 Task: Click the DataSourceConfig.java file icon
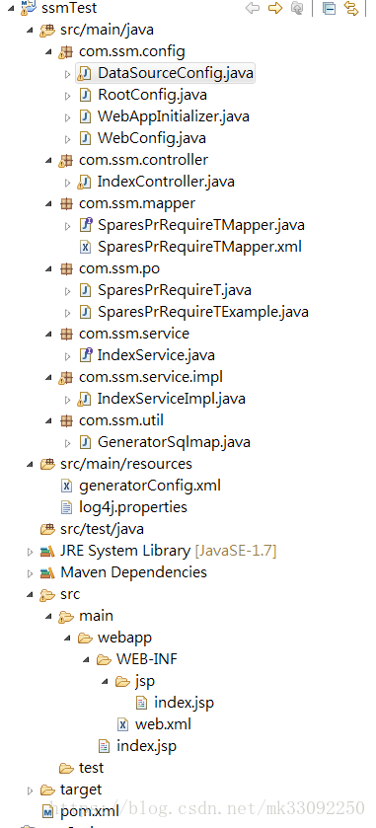tap(84, 74)
